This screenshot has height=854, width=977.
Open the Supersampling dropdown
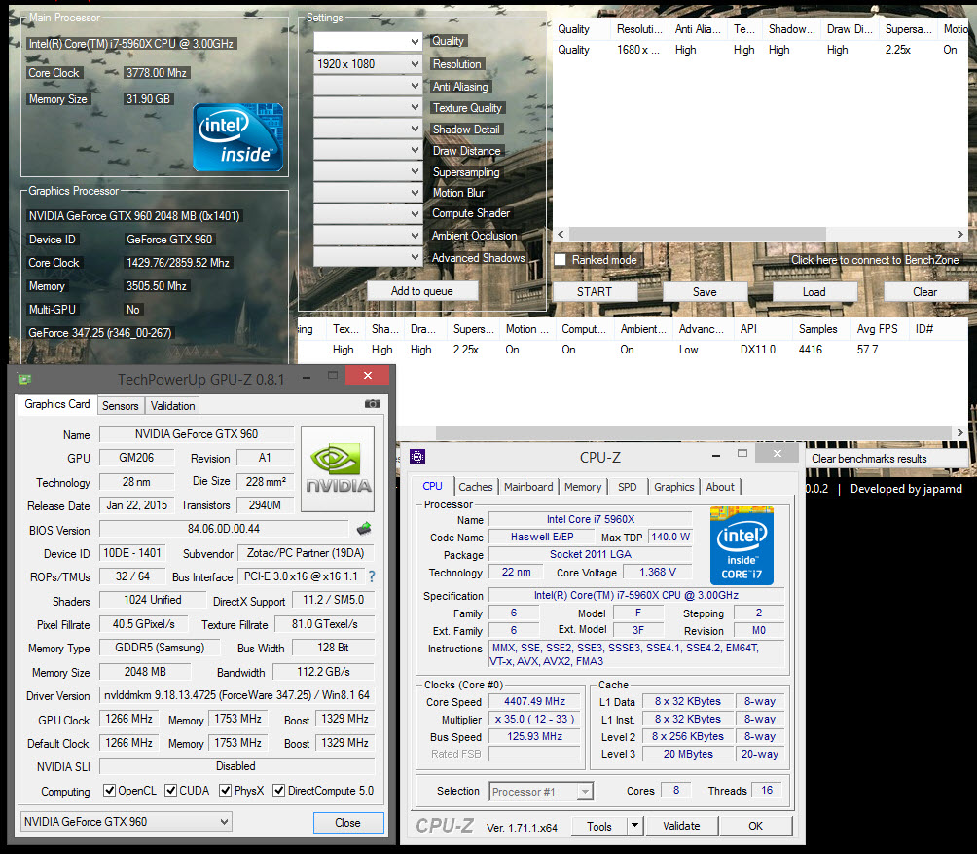(x=368, y=170)
